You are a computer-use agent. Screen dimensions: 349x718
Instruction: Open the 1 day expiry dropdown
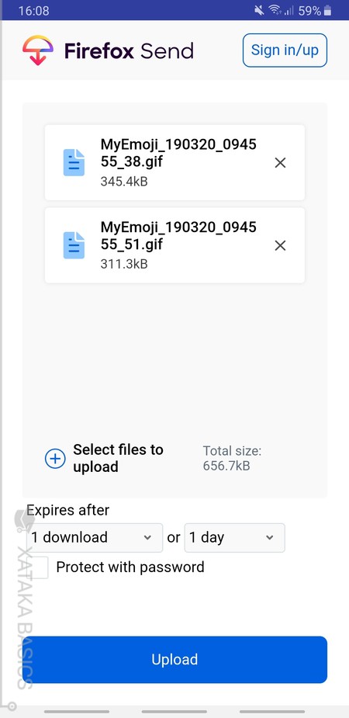click(235, 538)
